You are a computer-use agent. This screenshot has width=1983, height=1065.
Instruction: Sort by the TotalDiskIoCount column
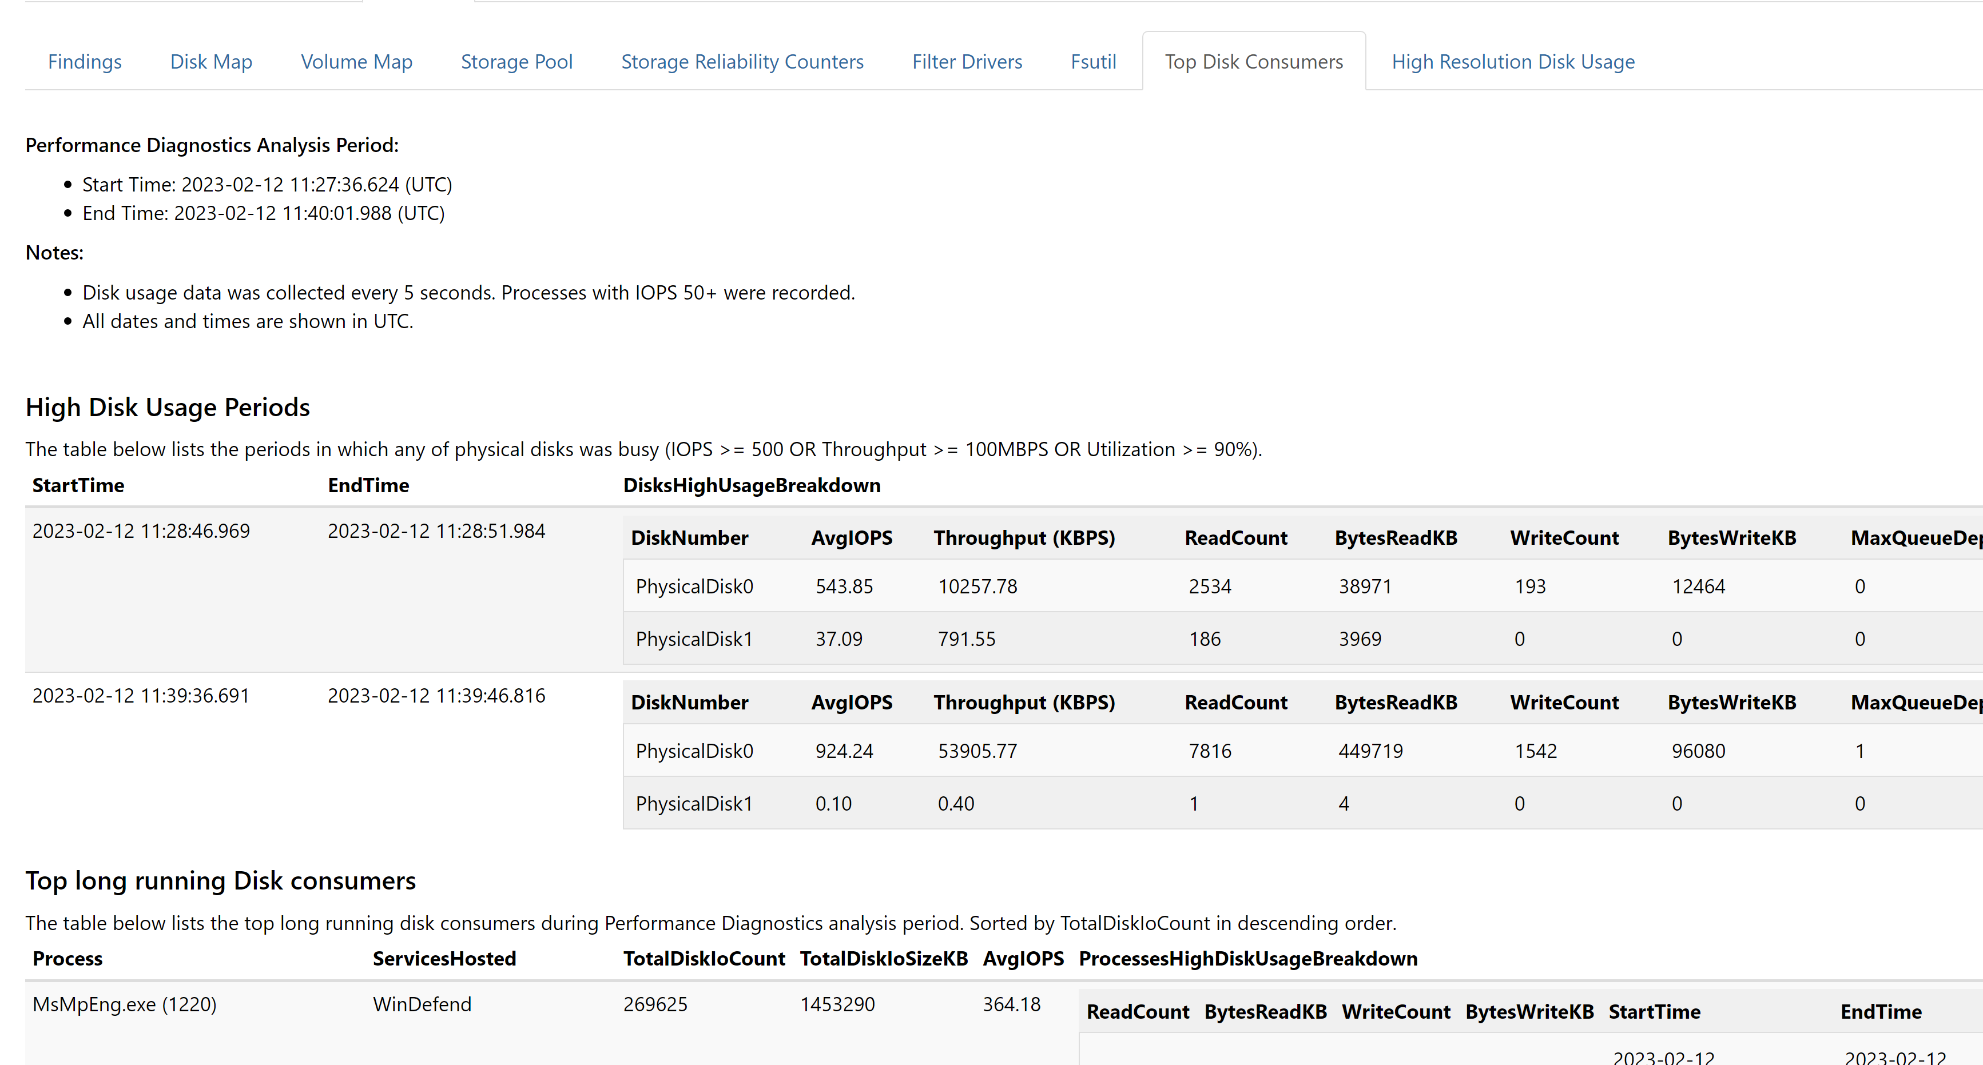pyautogui.click(x=703, y=958)
